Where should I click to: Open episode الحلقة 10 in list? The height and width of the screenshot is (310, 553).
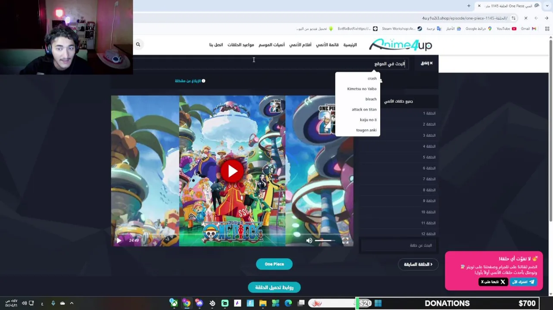click(x=428, y=212)
